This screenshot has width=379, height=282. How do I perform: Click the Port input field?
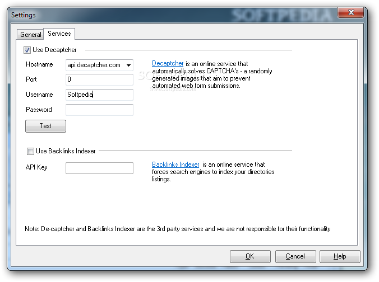(x=99, y=79)
